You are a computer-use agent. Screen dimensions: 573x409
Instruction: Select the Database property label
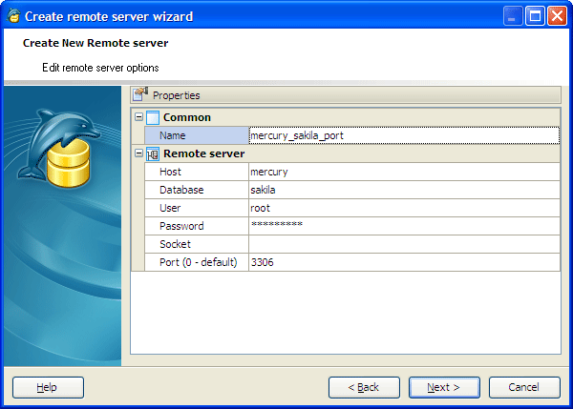tap(197, 190)
